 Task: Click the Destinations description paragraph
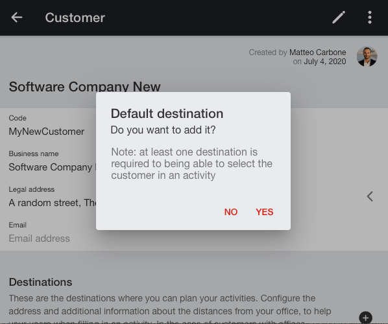(x=170, y=309)
